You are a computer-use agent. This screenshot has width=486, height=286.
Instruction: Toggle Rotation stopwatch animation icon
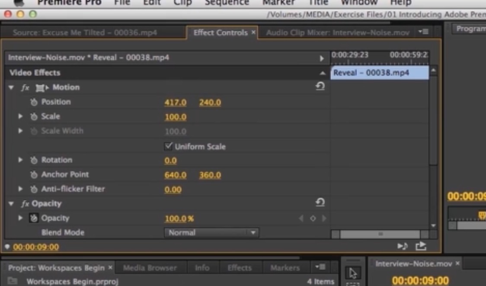(34, 160)
